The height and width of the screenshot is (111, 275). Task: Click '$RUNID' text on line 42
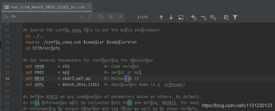tap(169, 103)
